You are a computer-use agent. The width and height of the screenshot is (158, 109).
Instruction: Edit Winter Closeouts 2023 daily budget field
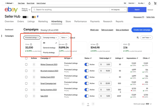pos(105,64)
